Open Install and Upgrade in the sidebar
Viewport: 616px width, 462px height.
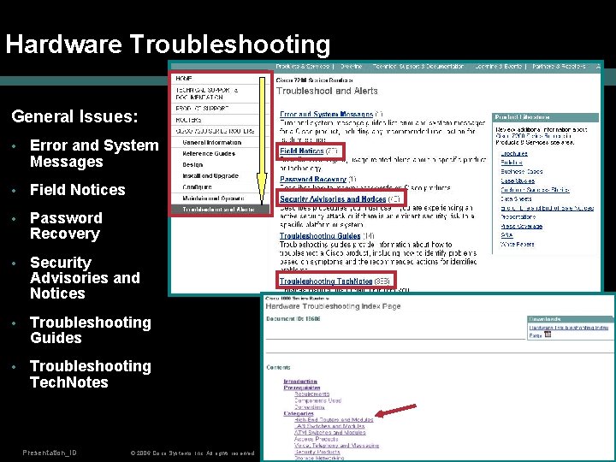point(210,175)
